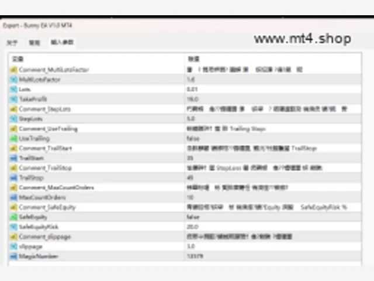
Task: Click the slippage variable icon
Action: [x=13, y=246]
